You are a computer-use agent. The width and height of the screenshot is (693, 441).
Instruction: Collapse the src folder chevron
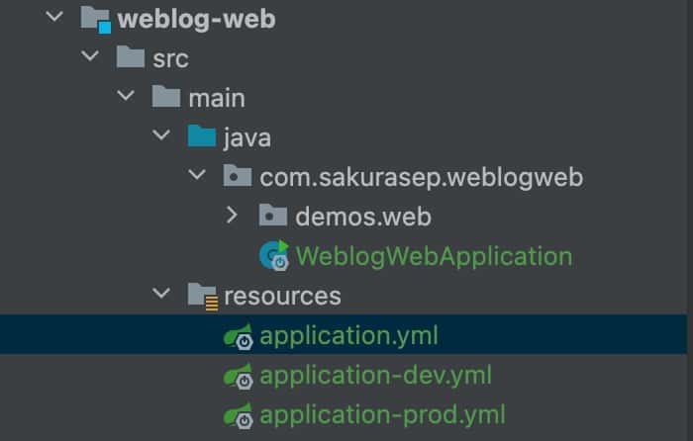point(90,57)
